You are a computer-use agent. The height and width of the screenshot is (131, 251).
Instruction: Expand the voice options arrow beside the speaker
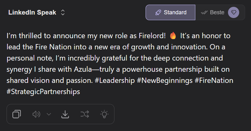(49, 114)
